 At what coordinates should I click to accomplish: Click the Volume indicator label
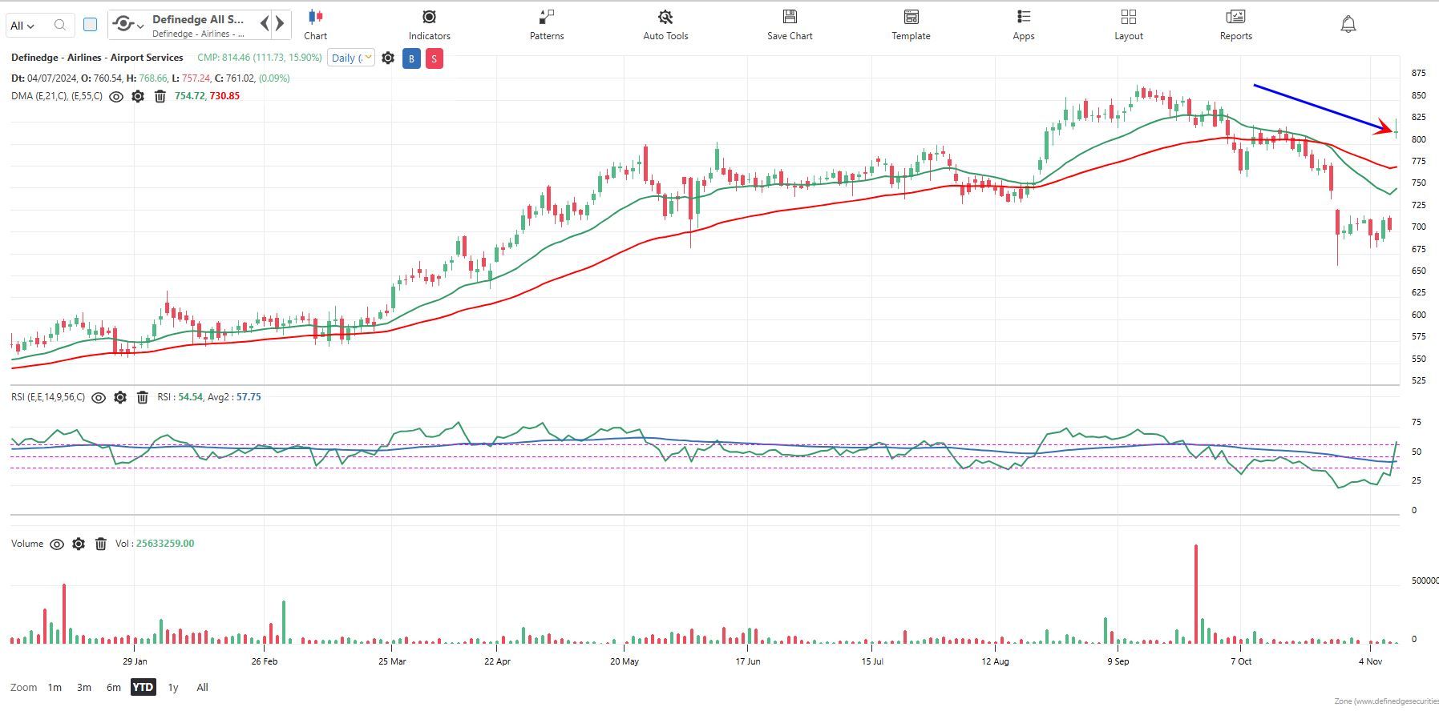[27, 544]
